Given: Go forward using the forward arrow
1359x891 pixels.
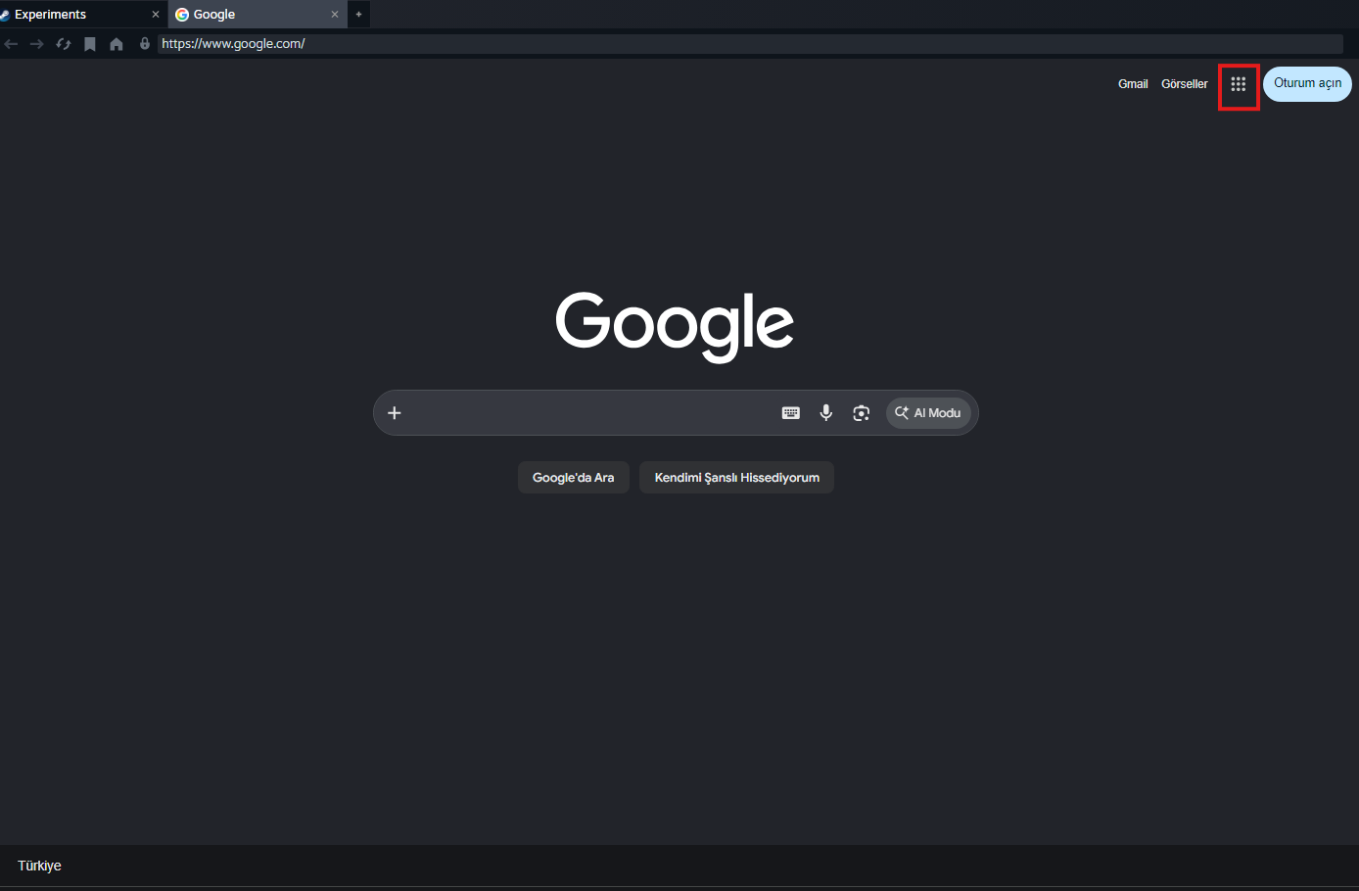Looking at the screenshot, I should [x=37, y=44].
